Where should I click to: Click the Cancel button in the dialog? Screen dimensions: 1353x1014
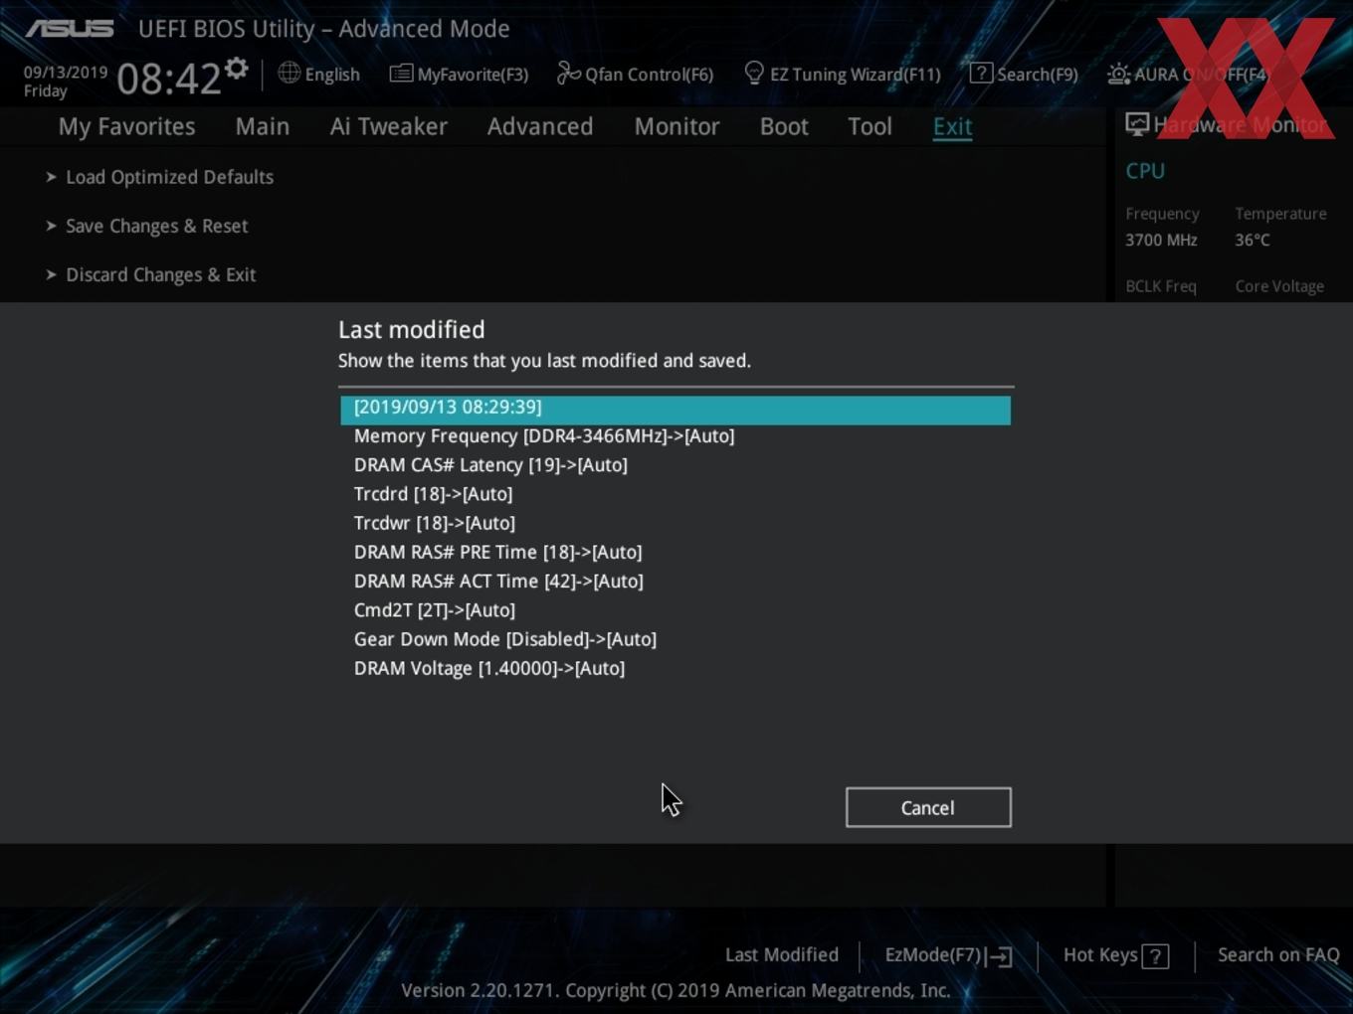point(928,807)
